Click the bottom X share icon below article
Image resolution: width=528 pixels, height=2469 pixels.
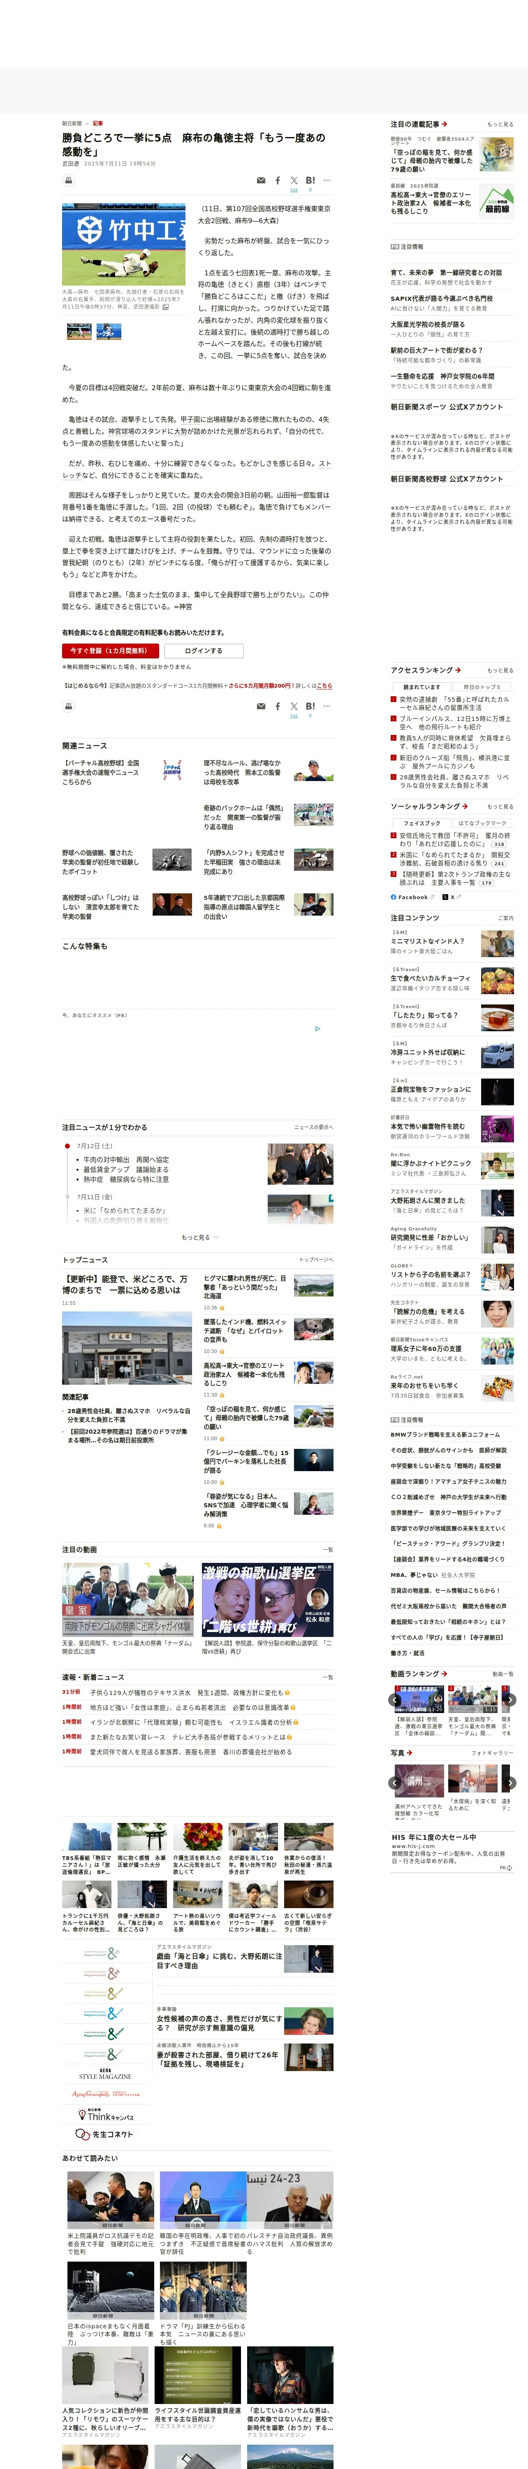pos(294,707)
